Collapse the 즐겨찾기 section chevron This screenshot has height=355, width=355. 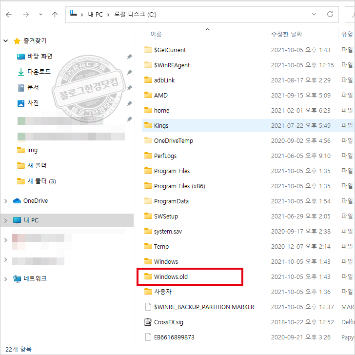(6, 41)
